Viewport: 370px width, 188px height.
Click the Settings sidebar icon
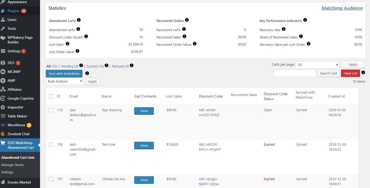pyautogui.click(x=3, y=51)
